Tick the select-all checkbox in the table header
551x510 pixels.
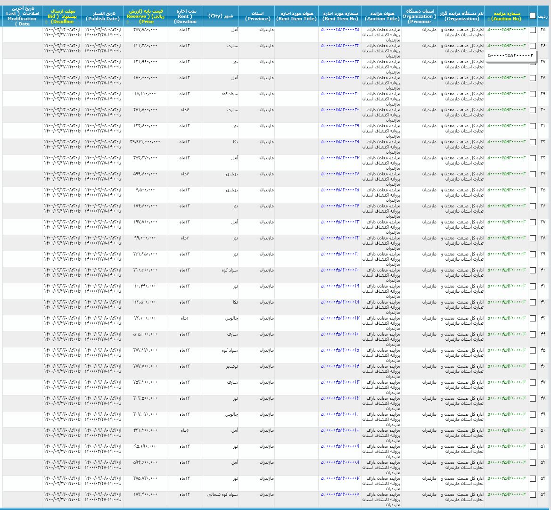(533, 16)
